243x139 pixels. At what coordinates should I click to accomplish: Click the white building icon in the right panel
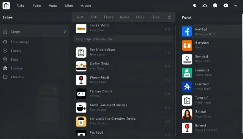pyautogui.click(x=187, y=100)
